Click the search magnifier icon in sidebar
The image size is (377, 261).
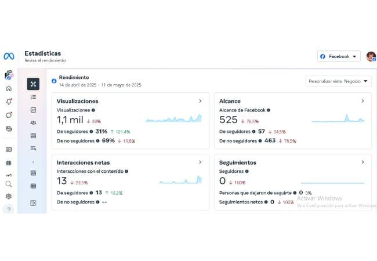pyautogui.click(x=9, y=184)
